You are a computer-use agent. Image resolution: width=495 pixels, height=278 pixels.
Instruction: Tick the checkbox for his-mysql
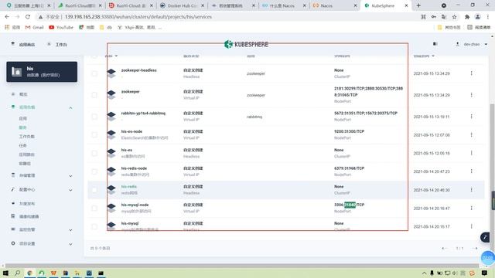[x=94, y=226]
